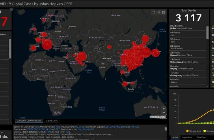214x140 pixels.
Task: Open the WHO data source link
Action: [30, 129]
